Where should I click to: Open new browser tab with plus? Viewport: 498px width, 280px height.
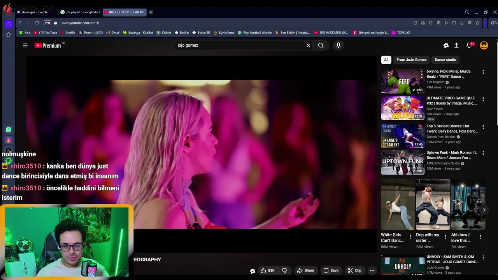(x=151, y=12)
